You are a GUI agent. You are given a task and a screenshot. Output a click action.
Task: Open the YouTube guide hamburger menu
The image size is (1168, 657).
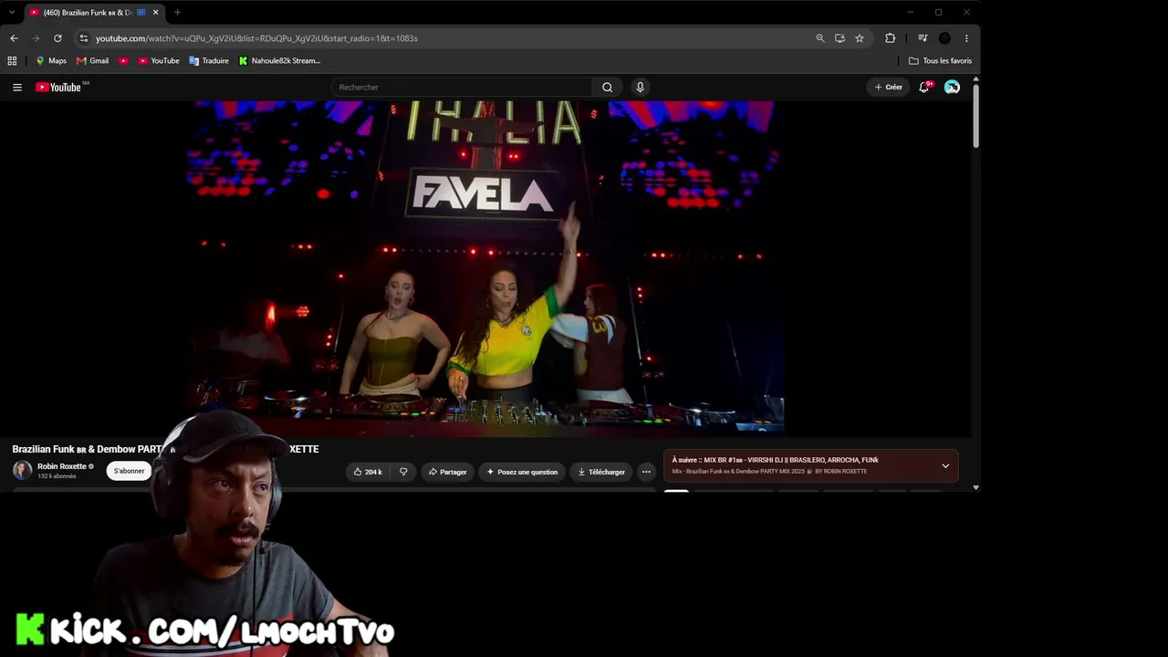[x=17, y=88]
